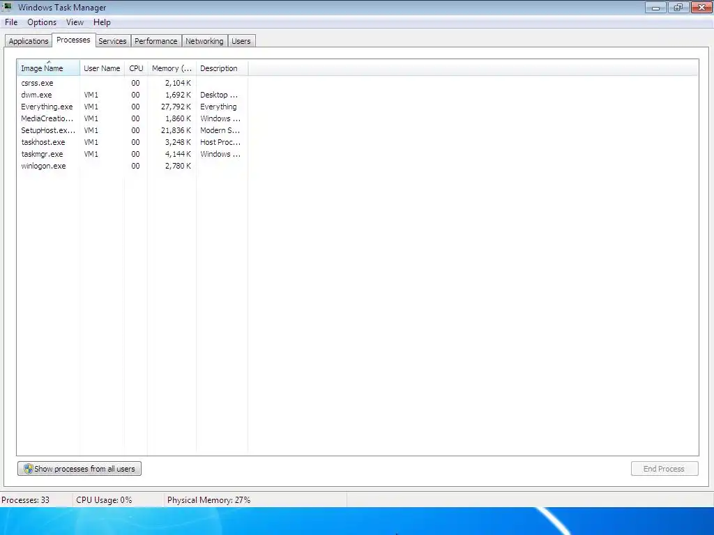Click the End Process button
Image resolution: width=714 pixels, height=535 pixels.
click(664, 469)
